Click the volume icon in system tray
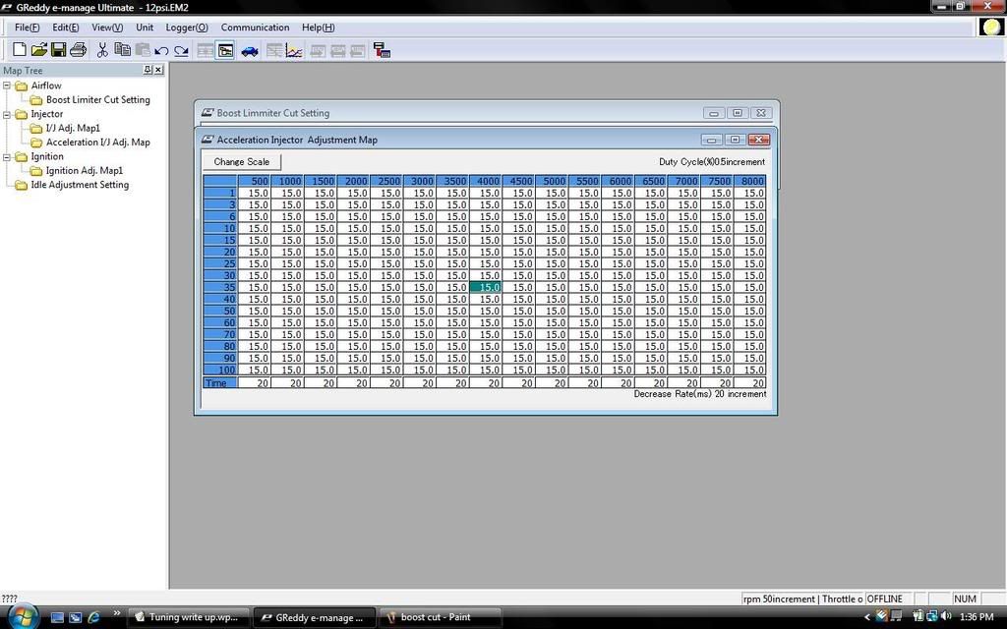This screenshot has width=1007, height=629. pos(946,617)
